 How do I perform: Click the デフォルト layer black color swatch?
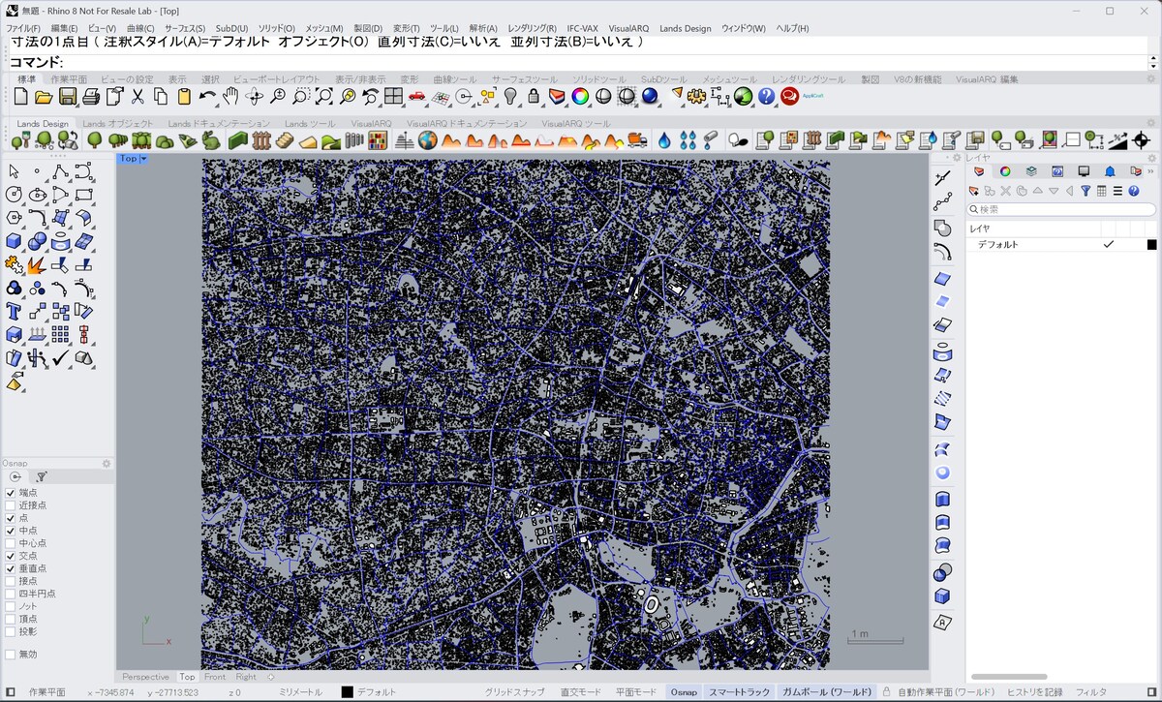point(1152,245)
